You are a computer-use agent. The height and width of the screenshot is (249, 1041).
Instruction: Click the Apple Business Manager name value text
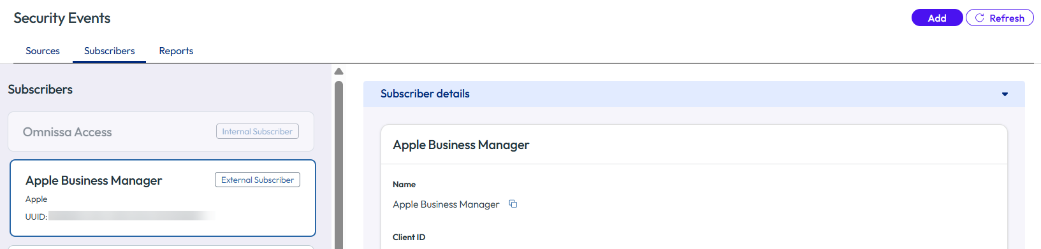pyautogui.click(x=446, y=204)
